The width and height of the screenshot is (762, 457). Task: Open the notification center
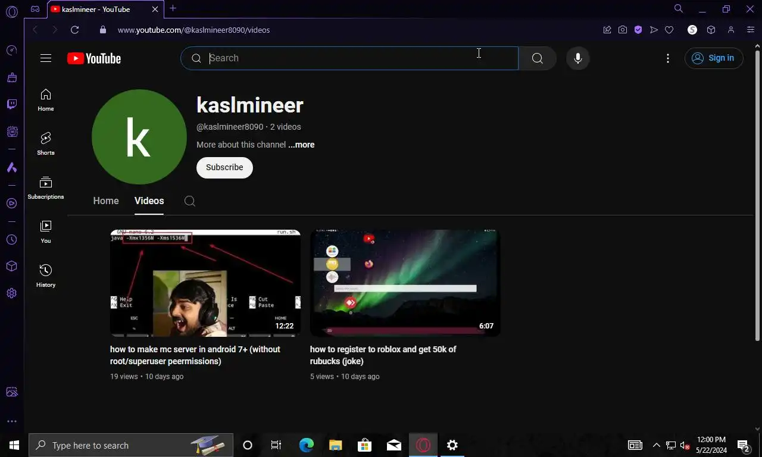(744, 445)
